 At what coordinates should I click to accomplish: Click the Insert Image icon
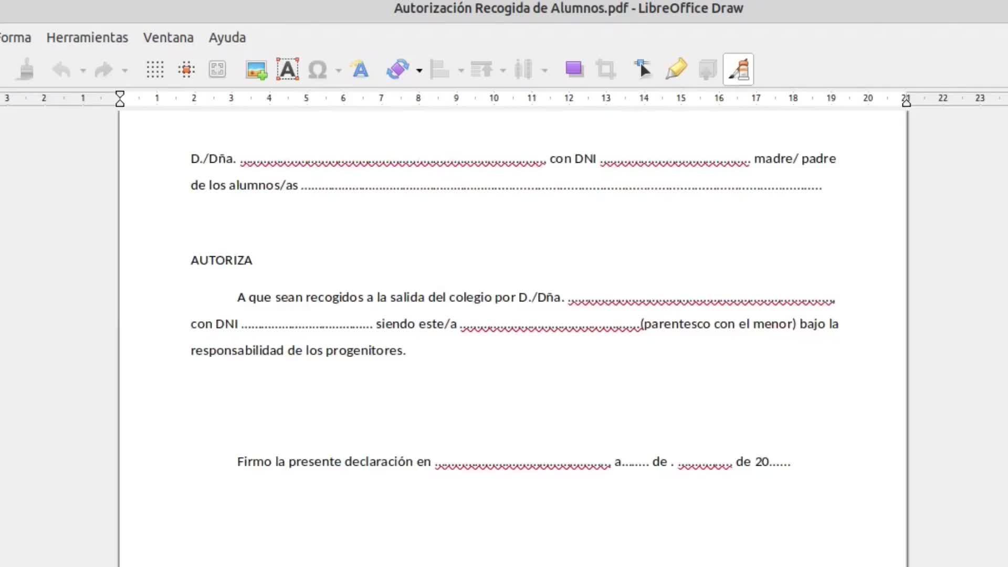tap(256, 69)
